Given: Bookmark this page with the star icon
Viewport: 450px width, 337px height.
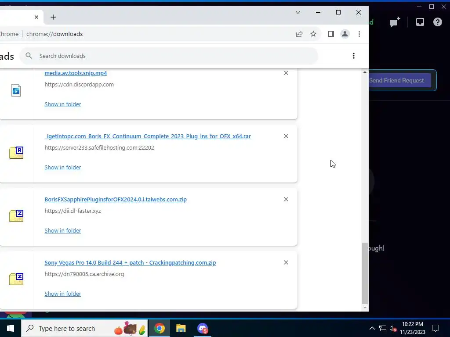Looking at the screenshot, I should coord(313,34).
